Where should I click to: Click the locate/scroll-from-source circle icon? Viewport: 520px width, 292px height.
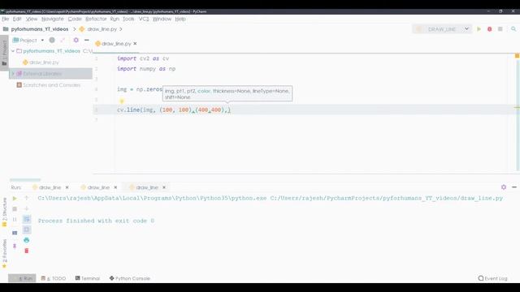(52, 40)
